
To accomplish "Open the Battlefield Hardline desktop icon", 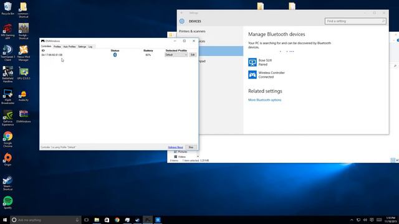I will (8, 75).
